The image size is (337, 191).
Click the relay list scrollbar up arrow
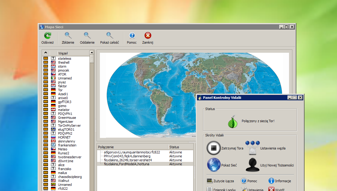pos(92,52)
